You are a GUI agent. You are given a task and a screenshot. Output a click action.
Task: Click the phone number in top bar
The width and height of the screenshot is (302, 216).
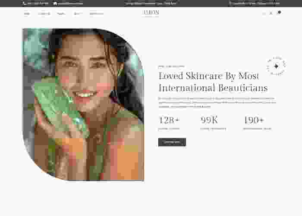point(38,3)
